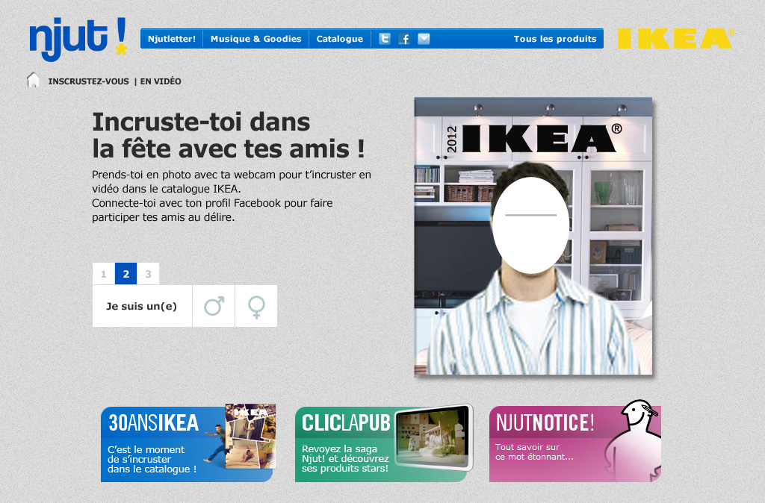Open Musique & Goodies menu
Viewport: 765px width, 503px height.
[x=255, y=39]
